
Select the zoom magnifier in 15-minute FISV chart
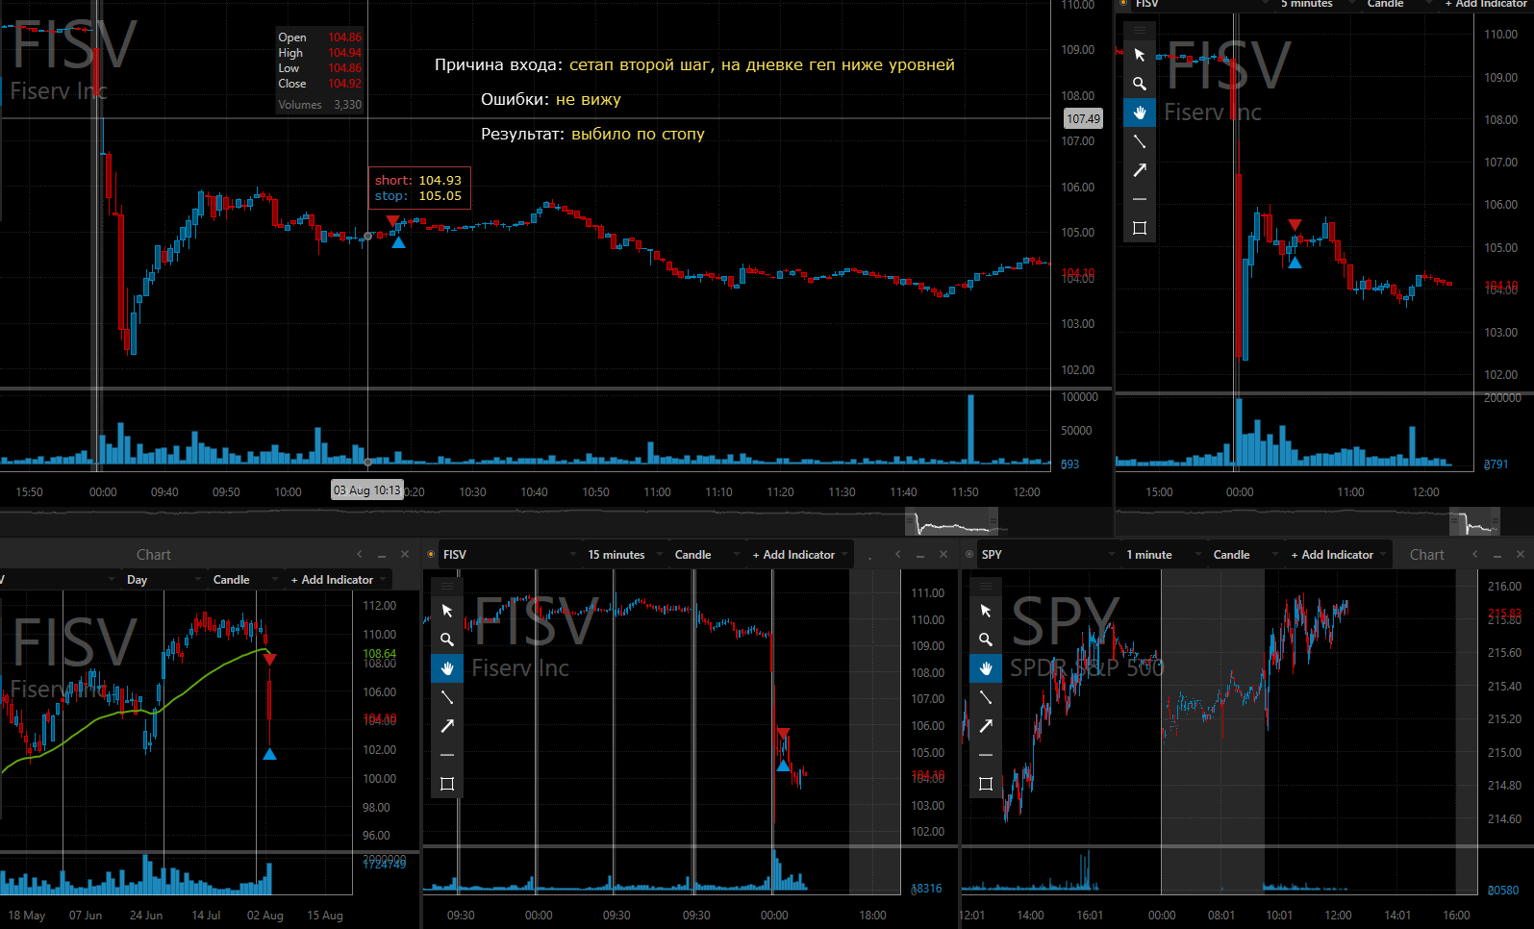click(447, 640)
